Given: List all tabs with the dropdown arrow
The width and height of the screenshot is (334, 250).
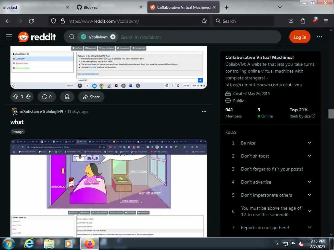Looking at the screenshot, I should [280, 7].
